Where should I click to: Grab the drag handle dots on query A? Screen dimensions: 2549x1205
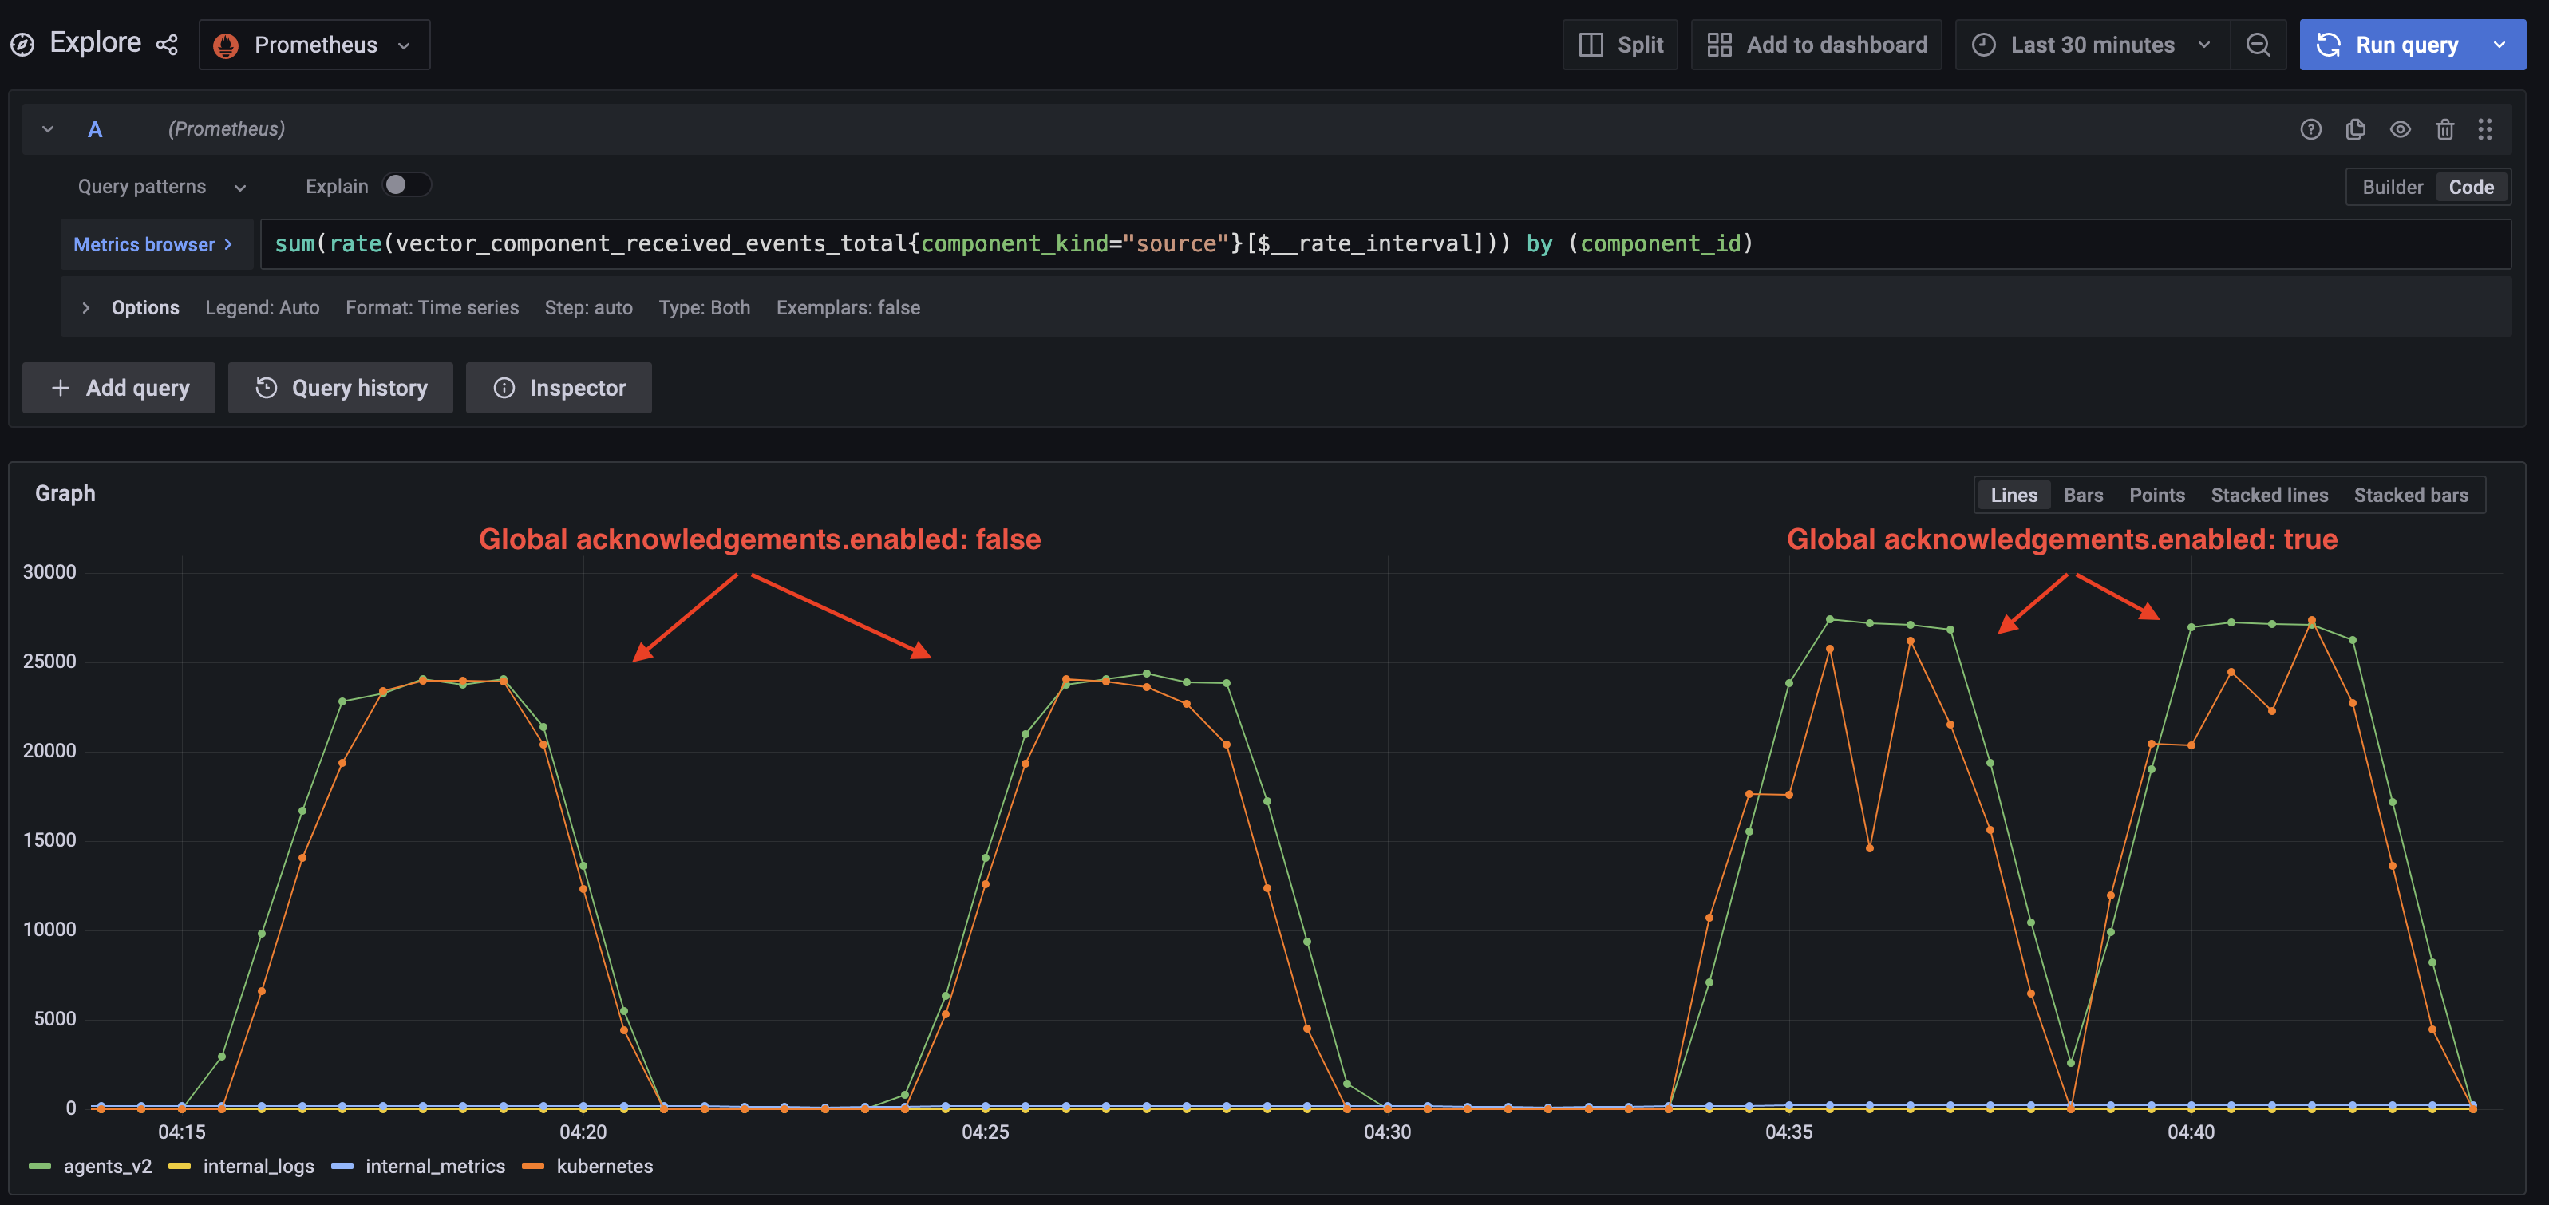2487,128
